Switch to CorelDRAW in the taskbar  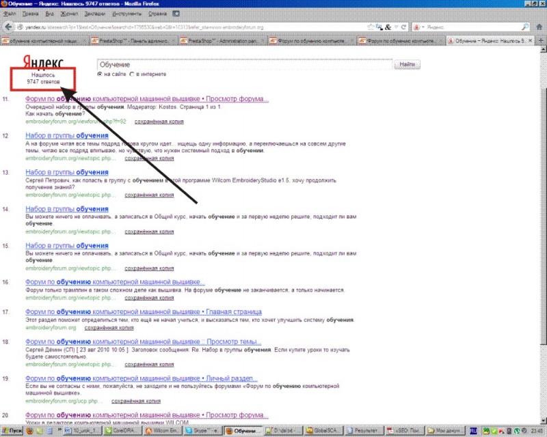122,431
